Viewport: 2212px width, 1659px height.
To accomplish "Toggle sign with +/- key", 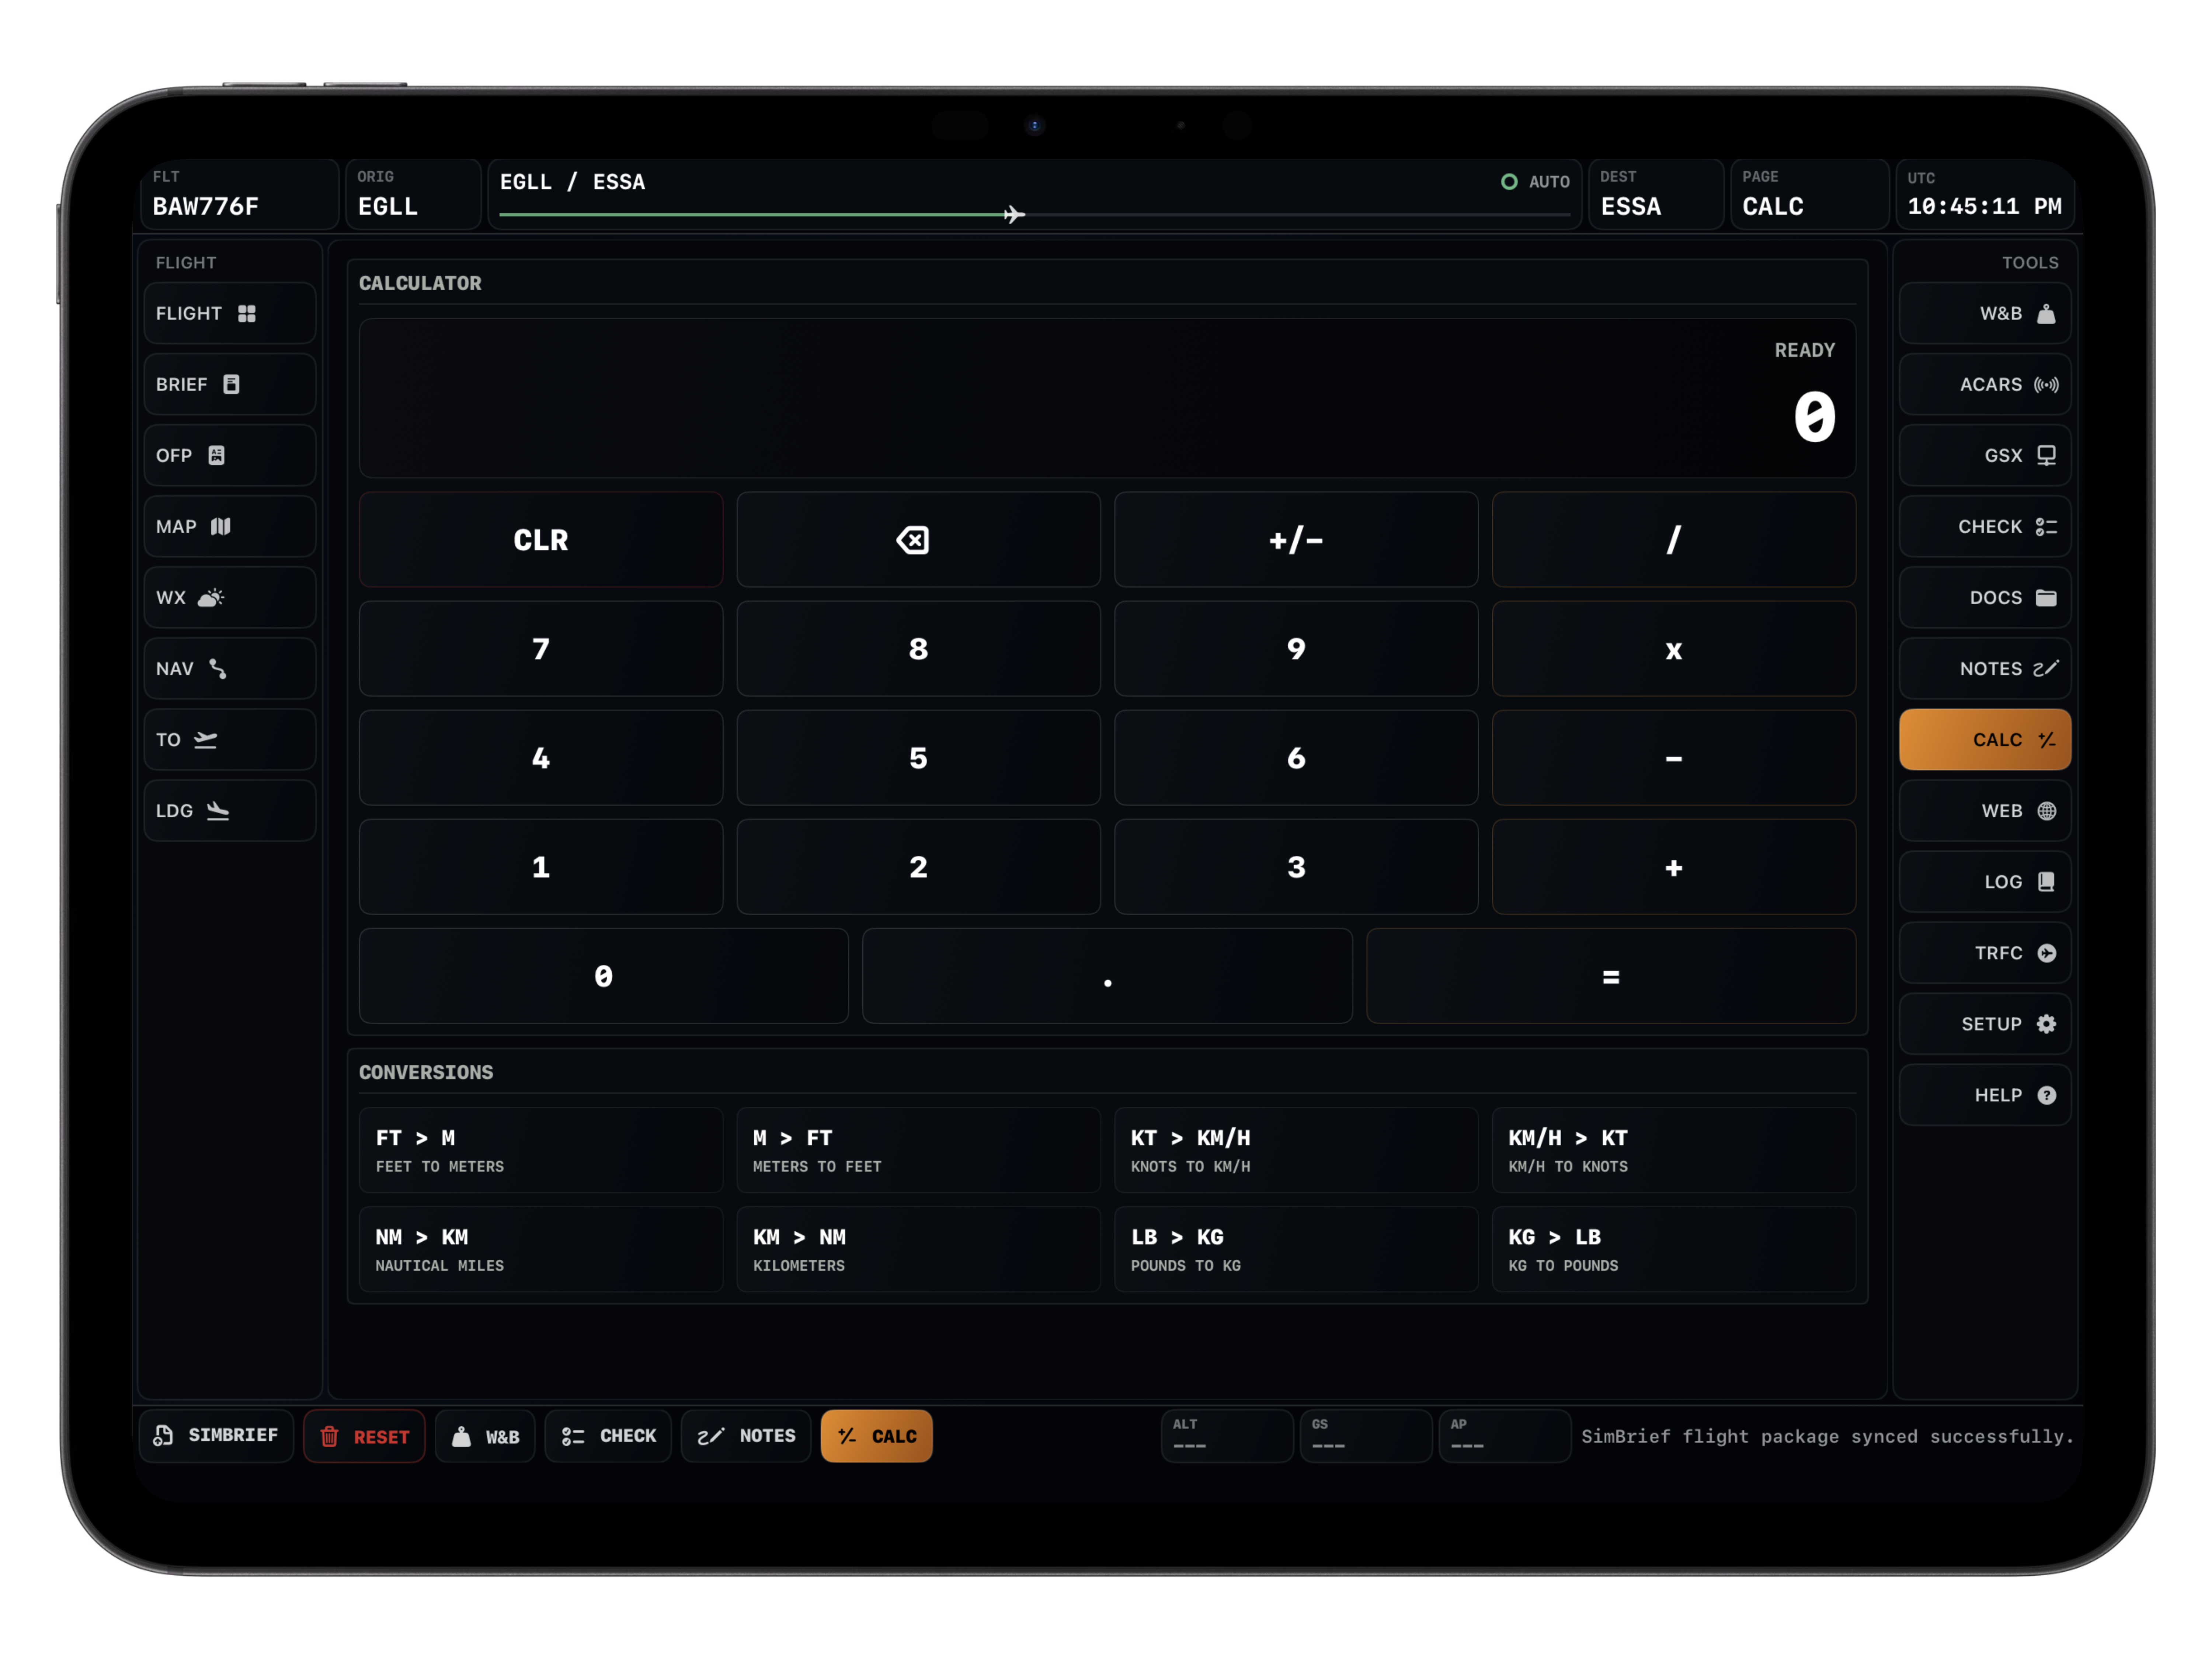I will 1296,540.
